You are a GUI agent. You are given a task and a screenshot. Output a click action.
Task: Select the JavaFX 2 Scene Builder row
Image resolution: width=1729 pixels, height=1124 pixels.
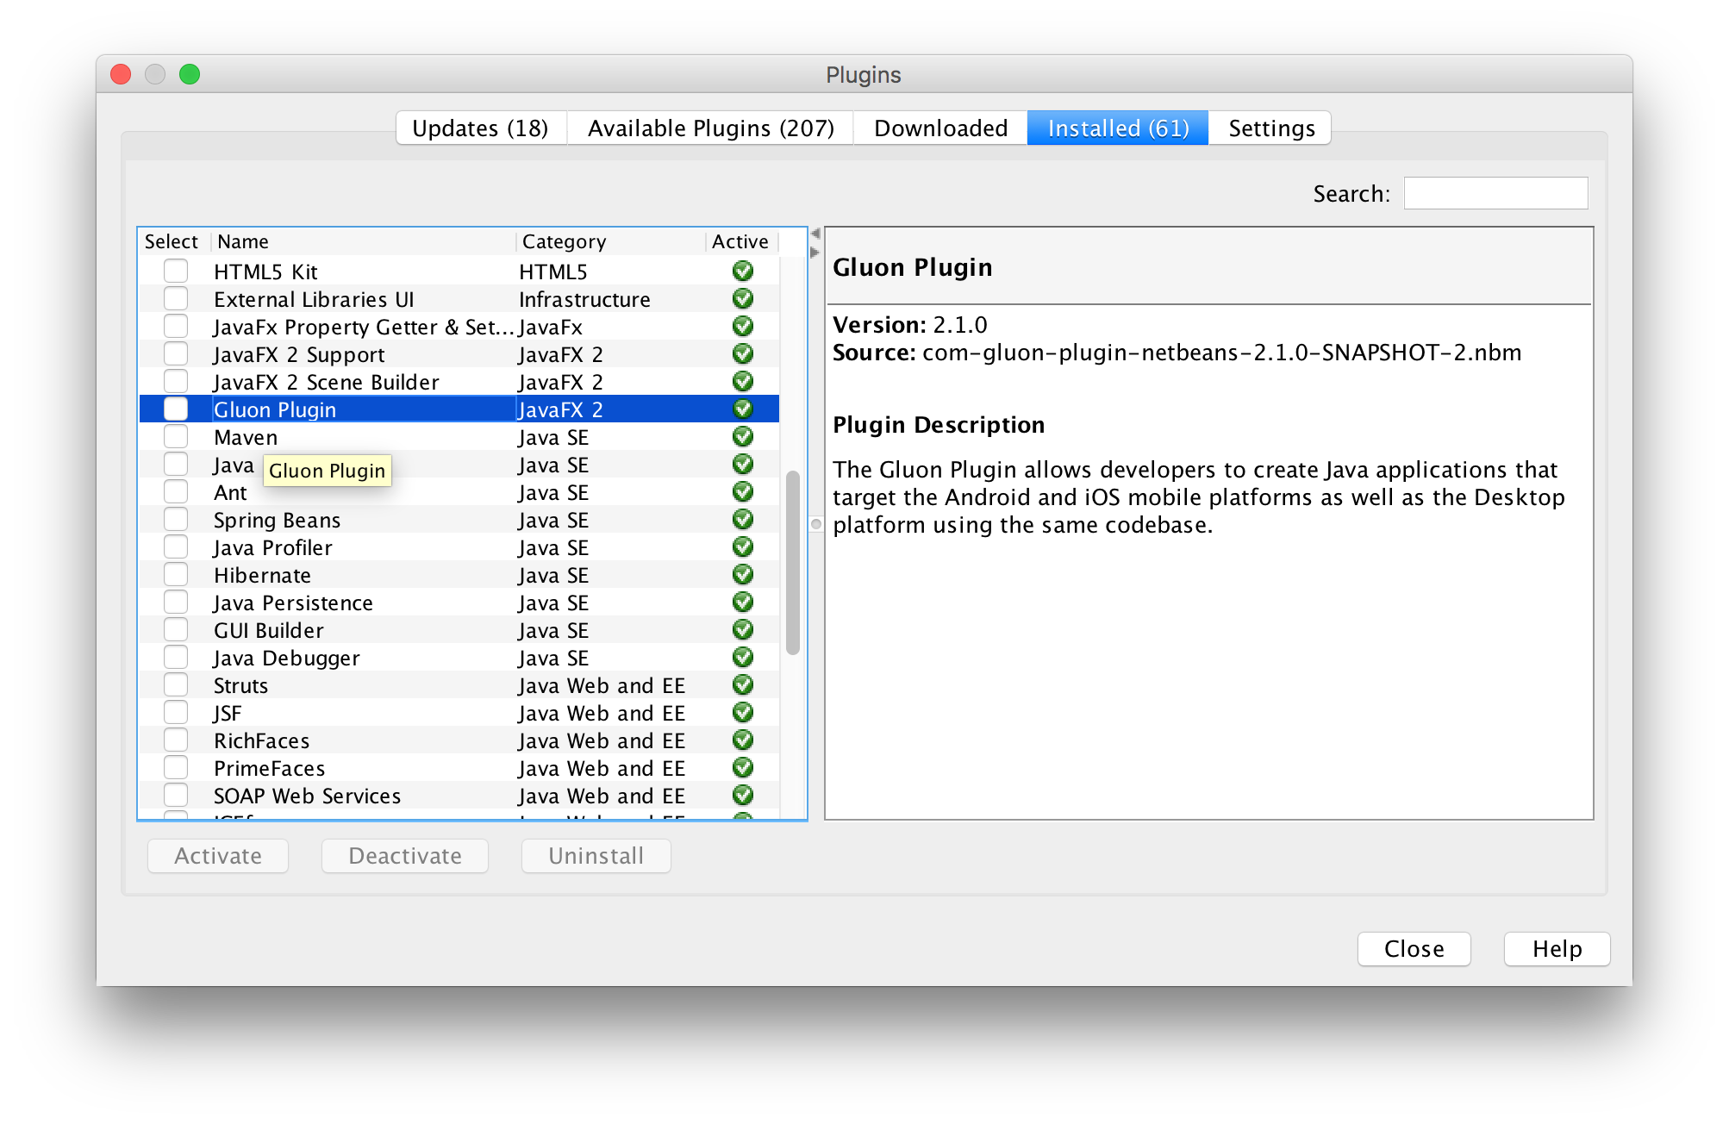click(459, 382)
